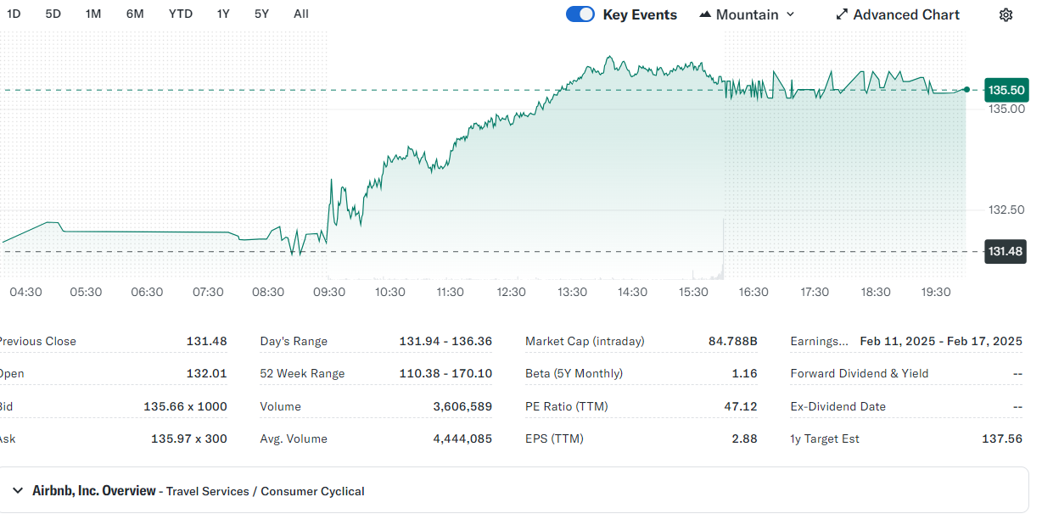This screenshot has width=1042, height=525.
Task: Toggle the Key Events switch
Action: click(x=580, y=14)
